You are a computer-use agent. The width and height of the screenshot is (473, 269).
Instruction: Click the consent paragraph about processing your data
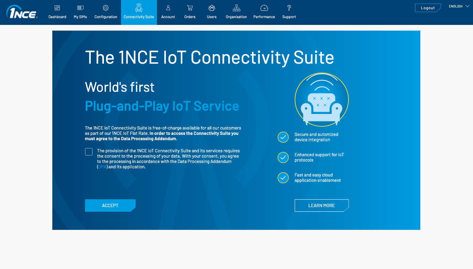pos(168,159)
